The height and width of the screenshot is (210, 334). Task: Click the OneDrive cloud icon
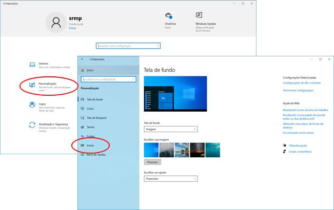[x=169, y=16]
